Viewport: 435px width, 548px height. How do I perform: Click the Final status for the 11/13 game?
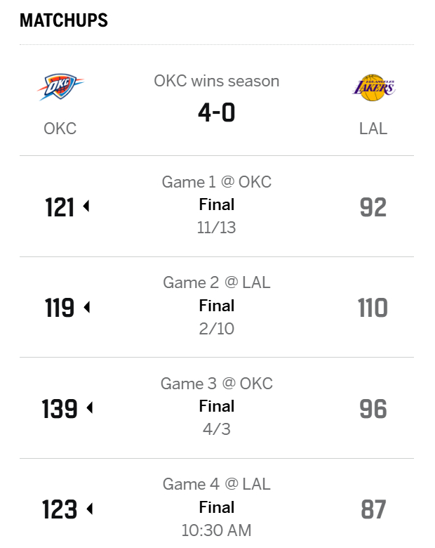coord(217,205)
